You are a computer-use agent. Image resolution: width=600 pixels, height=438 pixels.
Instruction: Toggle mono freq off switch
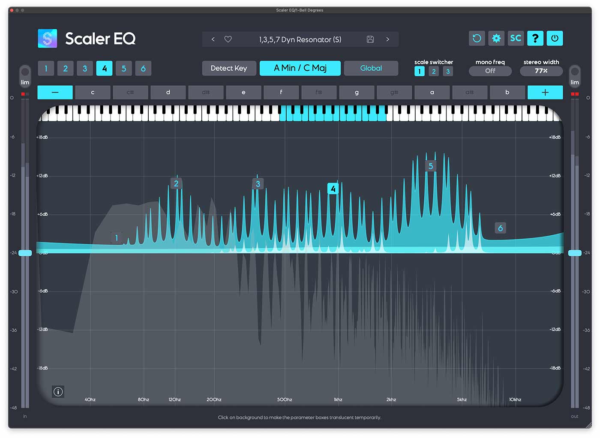coord(490,71)
